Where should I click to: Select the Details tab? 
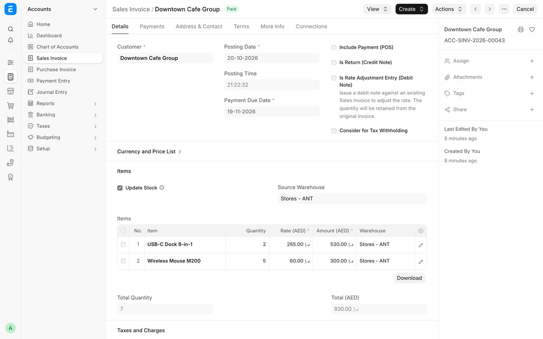point(120,26)
